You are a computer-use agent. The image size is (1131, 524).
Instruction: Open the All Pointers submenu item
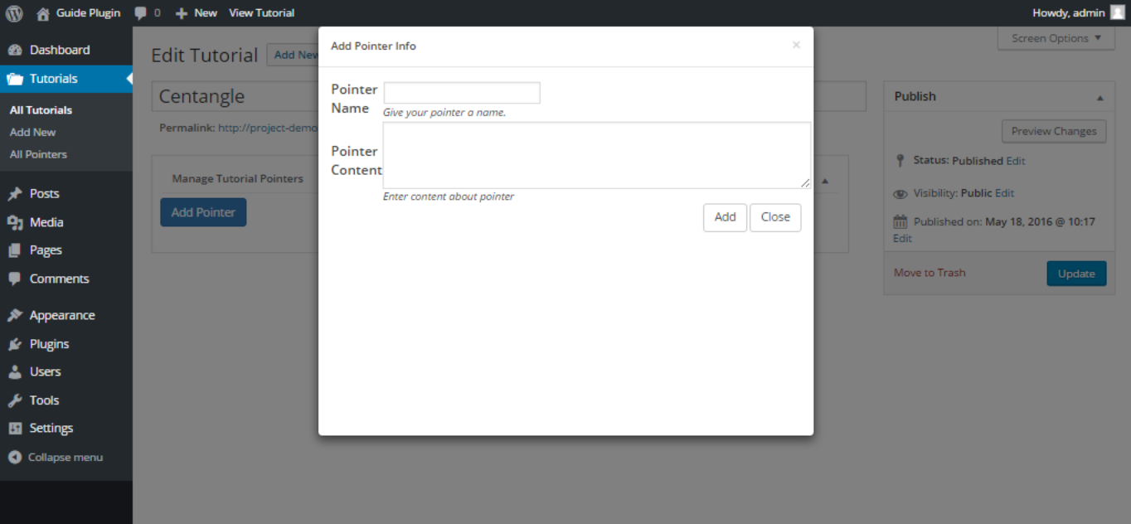(x=38, y=154)
